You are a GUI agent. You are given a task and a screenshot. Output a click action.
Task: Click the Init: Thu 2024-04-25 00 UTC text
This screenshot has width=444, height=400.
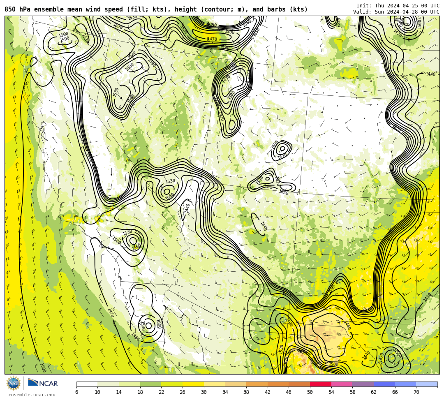pyautogui.click(x=398, y=6)
